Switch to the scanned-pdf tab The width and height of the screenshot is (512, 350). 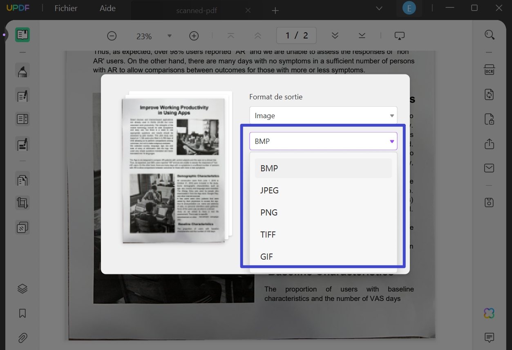(x=197, y=10)
